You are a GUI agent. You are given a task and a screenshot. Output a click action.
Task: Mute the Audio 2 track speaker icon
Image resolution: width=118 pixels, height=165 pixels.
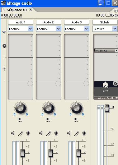(x=41, y=133)
